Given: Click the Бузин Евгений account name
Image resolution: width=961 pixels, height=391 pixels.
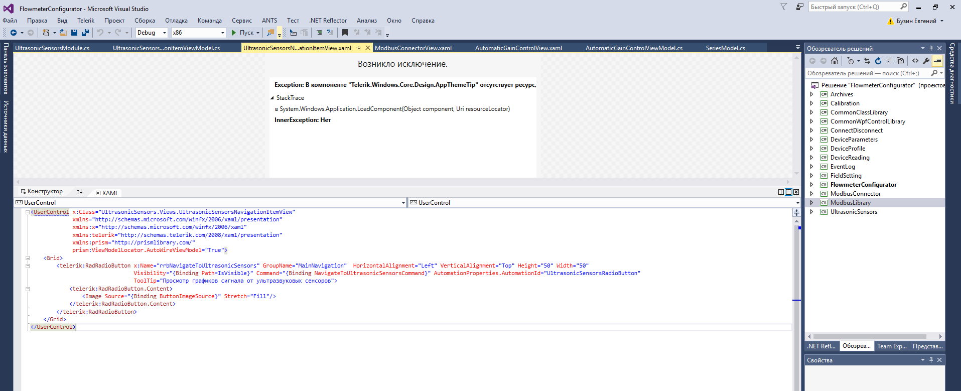Looking at the screenshot, I should pos(916,21).
